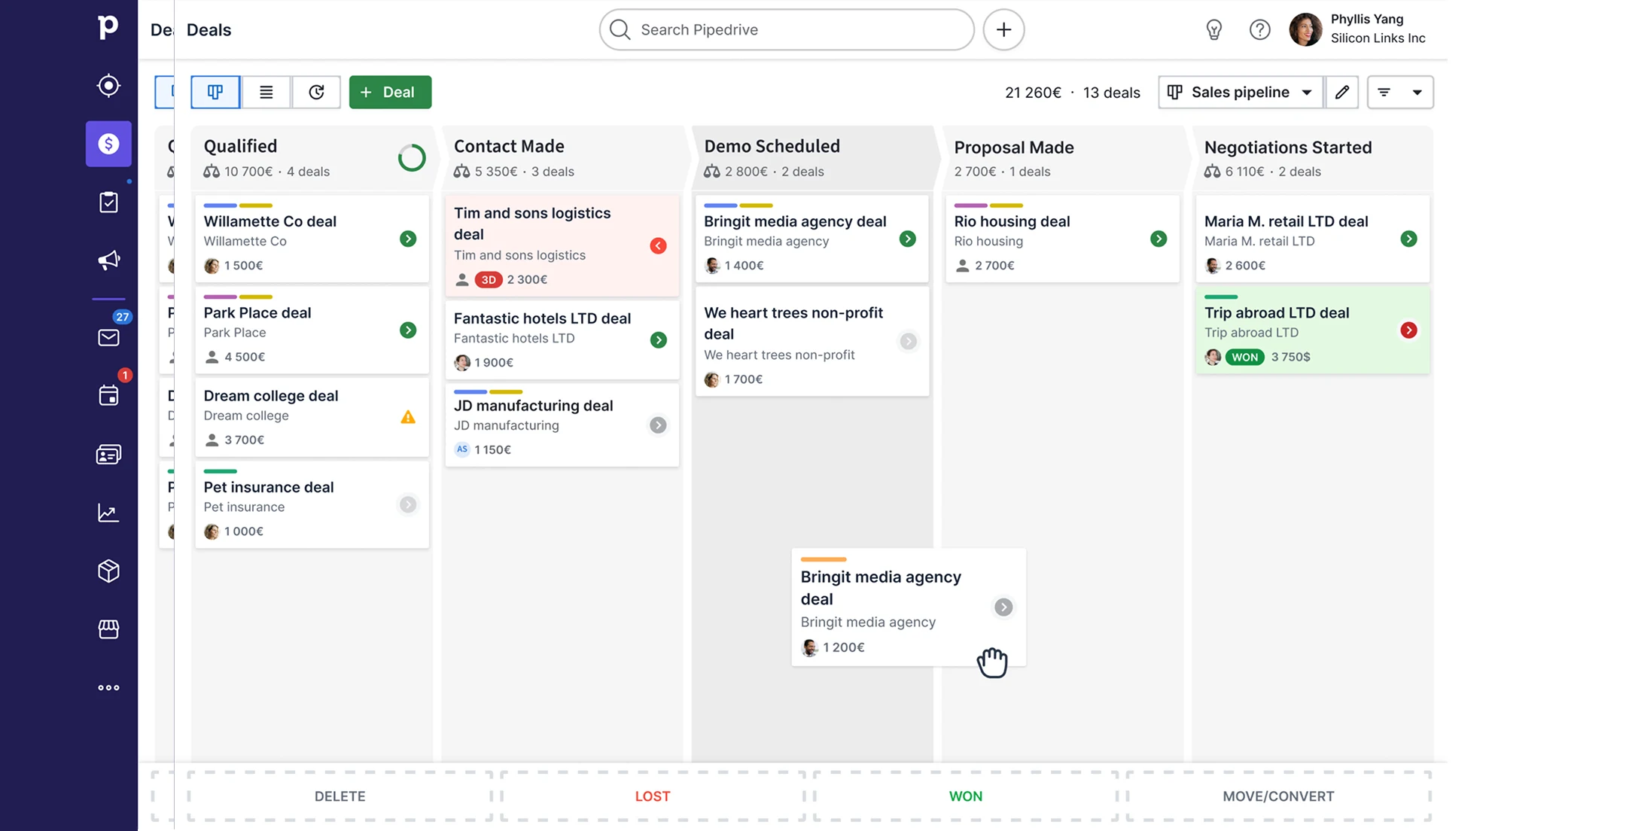
Task: Click the filter icon
Action: pos(1384,92)
